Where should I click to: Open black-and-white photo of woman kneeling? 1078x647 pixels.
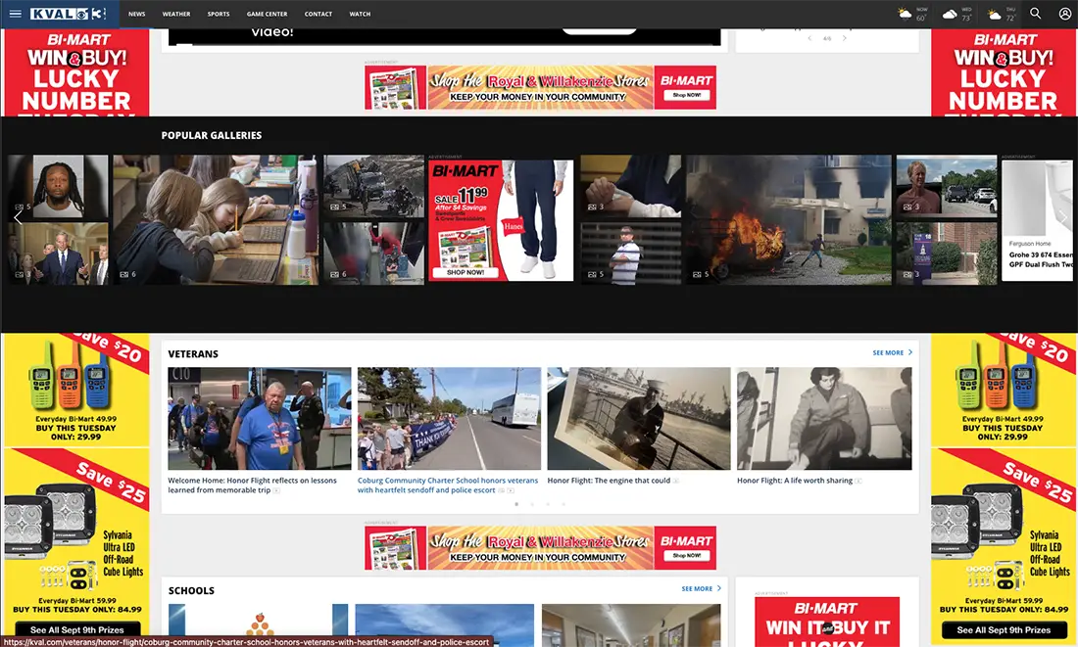(824, 418)
